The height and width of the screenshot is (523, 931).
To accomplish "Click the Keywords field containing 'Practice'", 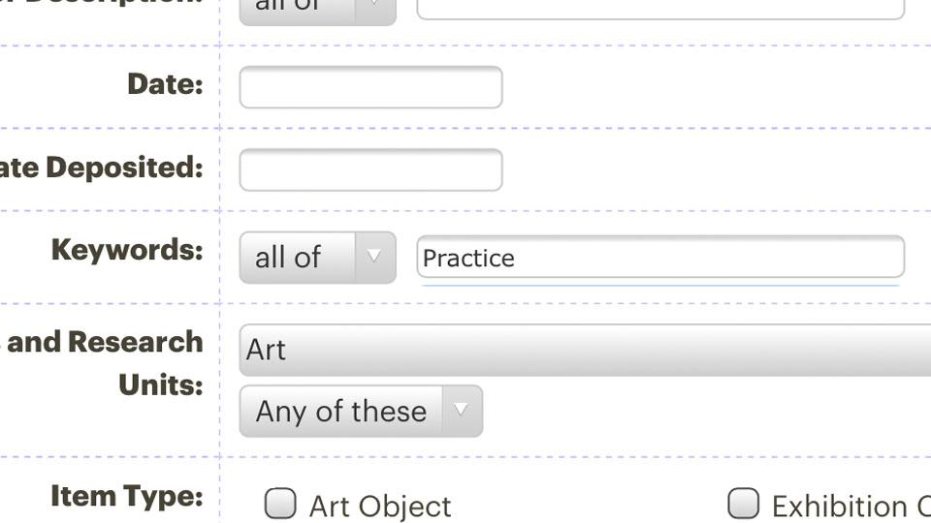I will click(x=659, y=258).
